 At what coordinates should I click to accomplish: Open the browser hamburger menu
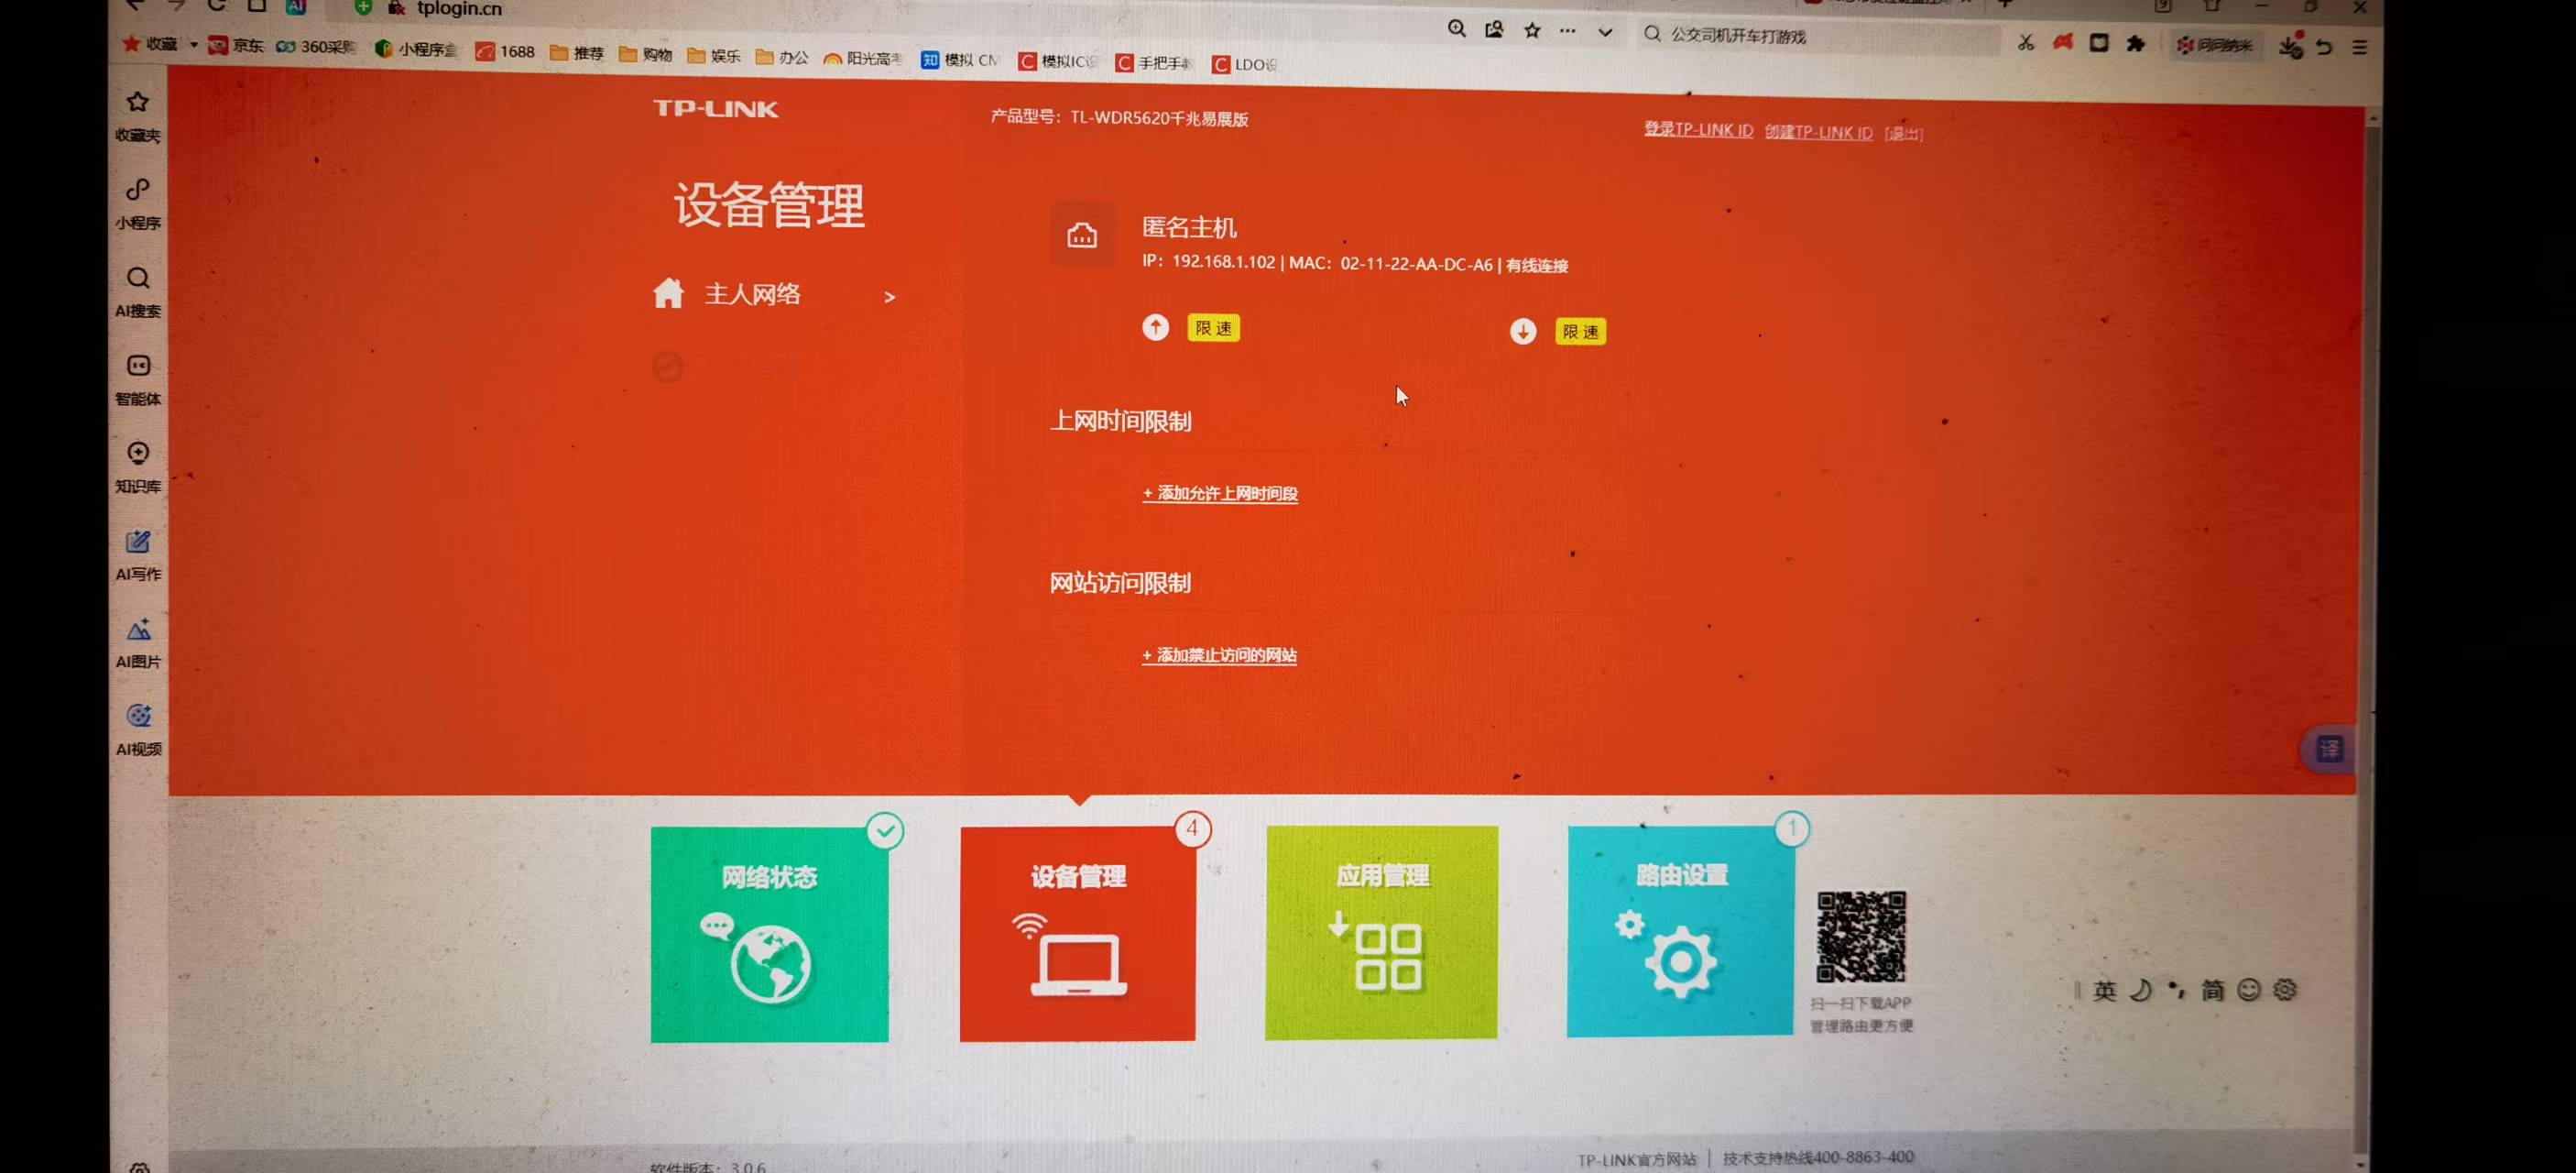(2360, 47)
